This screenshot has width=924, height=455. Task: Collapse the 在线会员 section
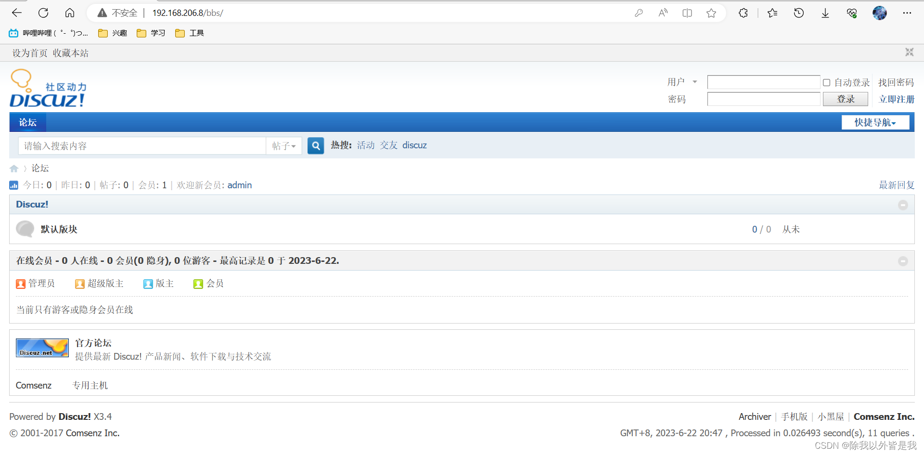[903, 261]
